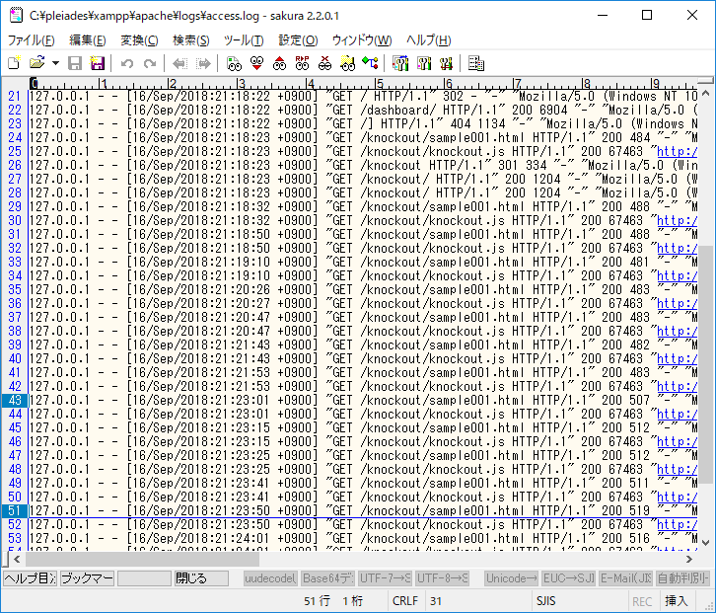Click the vertical scrollbar down arrow
Viewport: 716px width, 613px height.
pyautogui.click(x=705, y=543)
